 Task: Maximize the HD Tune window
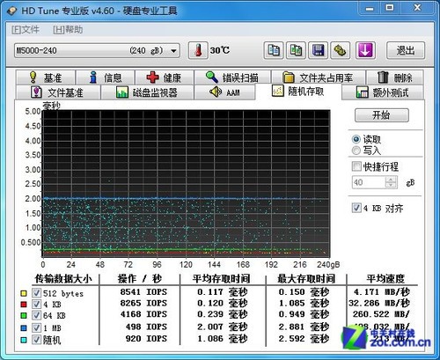click(390, 8)
